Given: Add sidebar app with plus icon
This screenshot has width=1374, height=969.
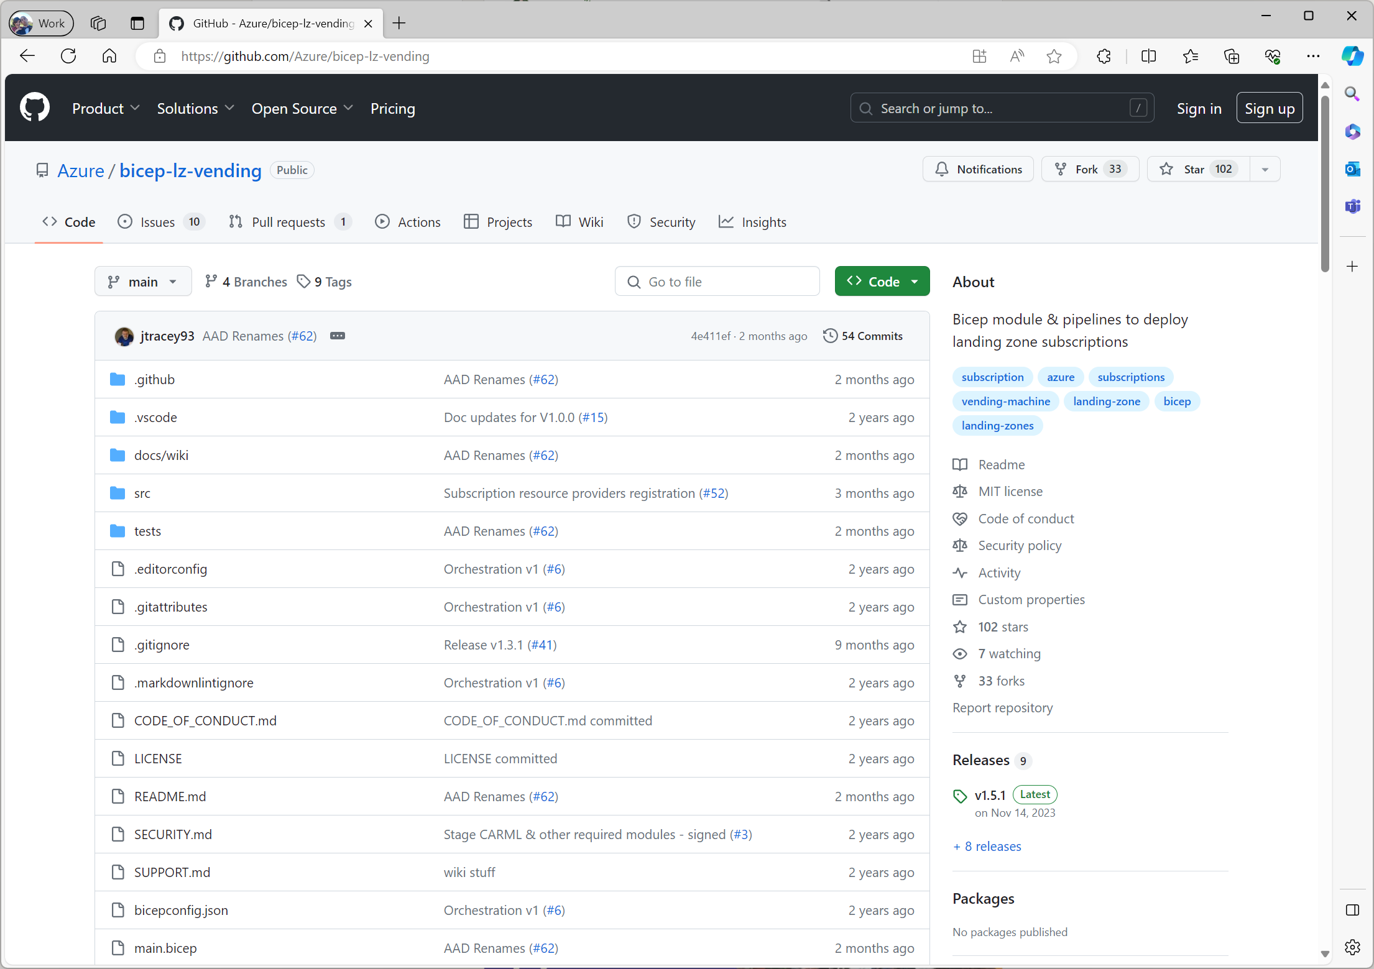Looking at the screenshot, I should click(1352, 267).
